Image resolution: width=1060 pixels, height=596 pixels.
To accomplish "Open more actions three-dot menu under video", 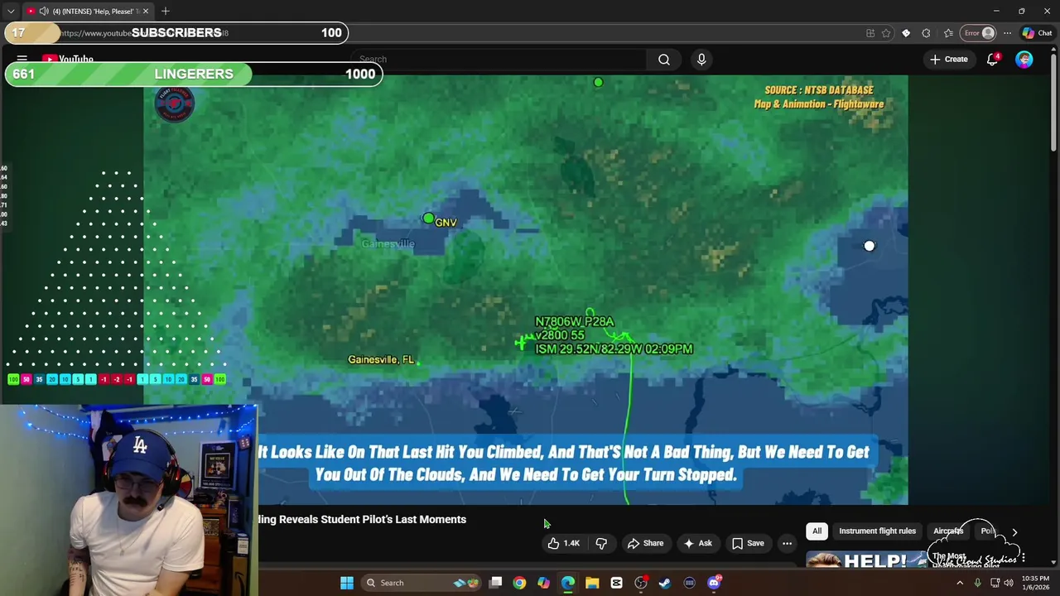I will tap(787, 543).
